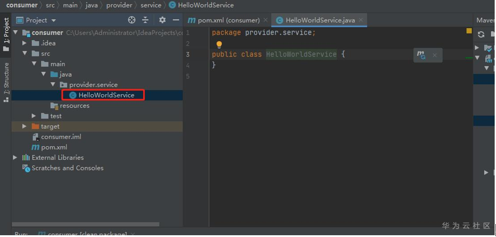Image resolution: width=496 pixels, height=237 pixels.
Task: Click package provider.service line in editor
Action: pyautogui.click(x=264, y=33)
